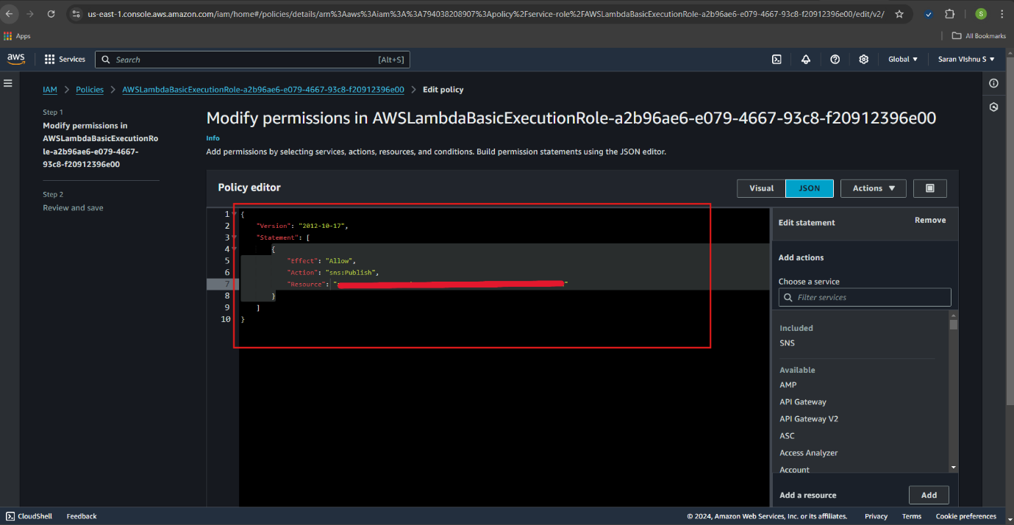Toggle the left hamburger navigation menu
Screen dimensions: 1014x525
coord(8,83)
